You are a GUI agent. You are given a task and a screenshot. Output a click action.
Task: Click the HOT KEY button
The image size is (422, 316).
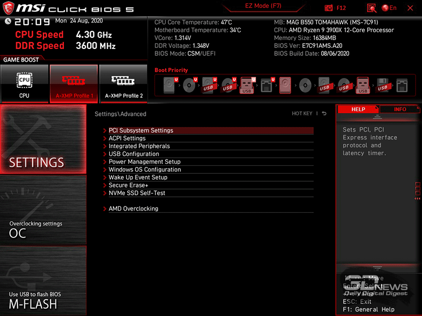tap(302, 113)
